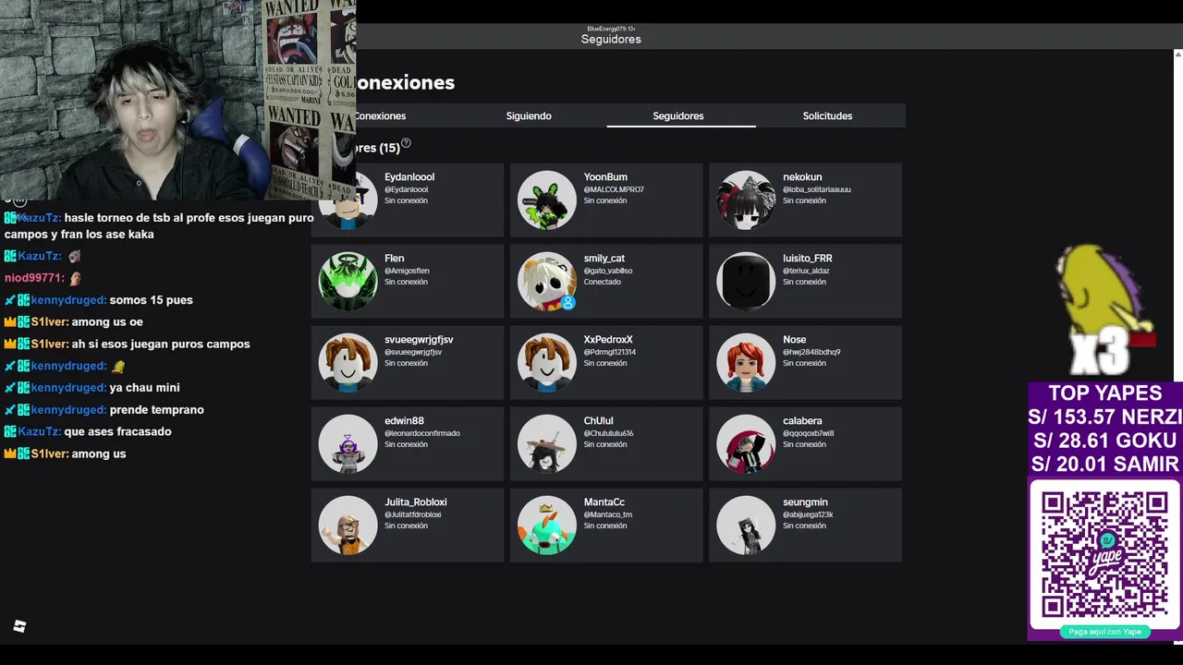Click the @Mantaco_tm username text
Viewport: 1183px width, 665px height.
click(608, 514)
